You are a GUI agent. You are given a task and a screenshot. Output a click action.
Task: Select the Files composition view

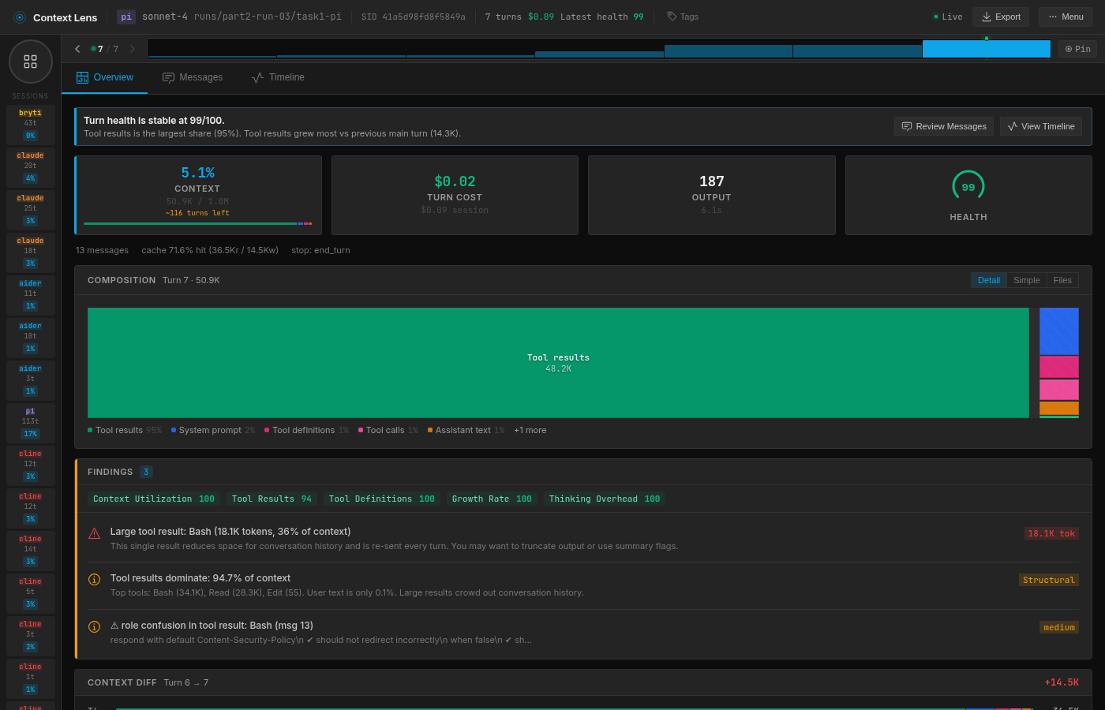1062,280
